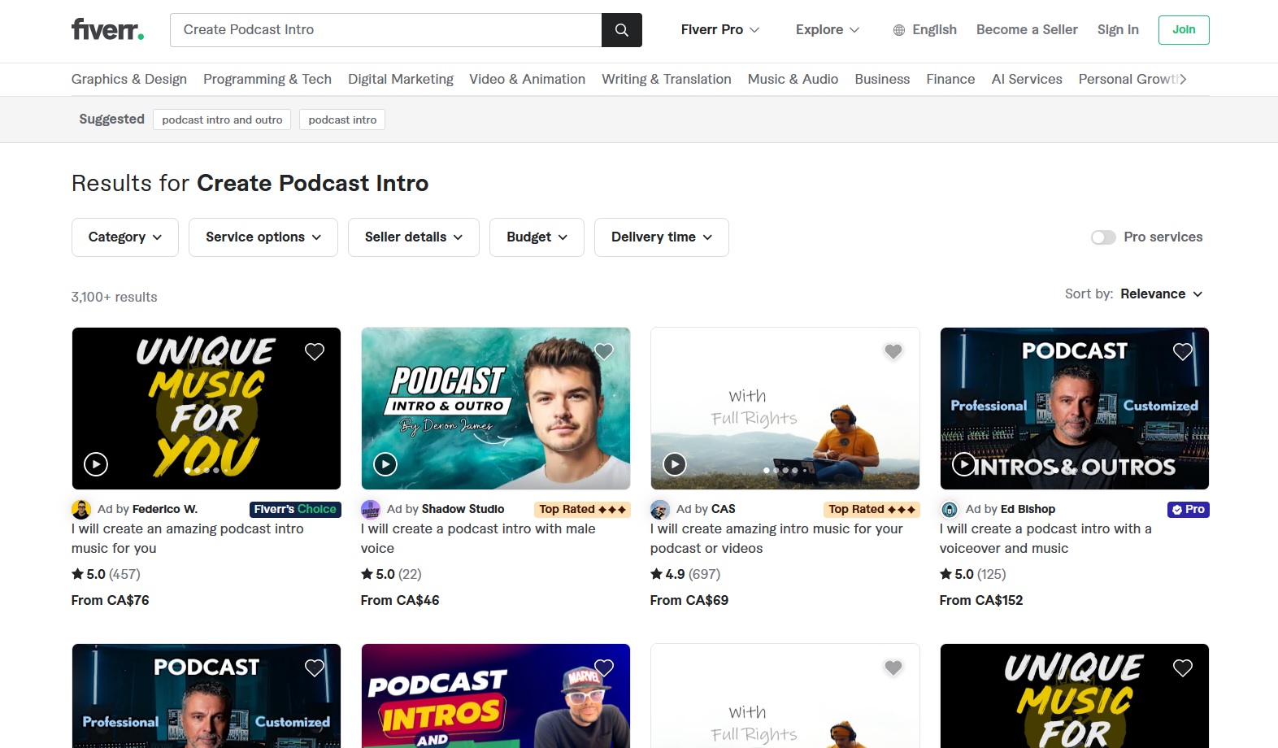Click the Fiverr logo
The image size is (1278, 748).
coord(107,30)
